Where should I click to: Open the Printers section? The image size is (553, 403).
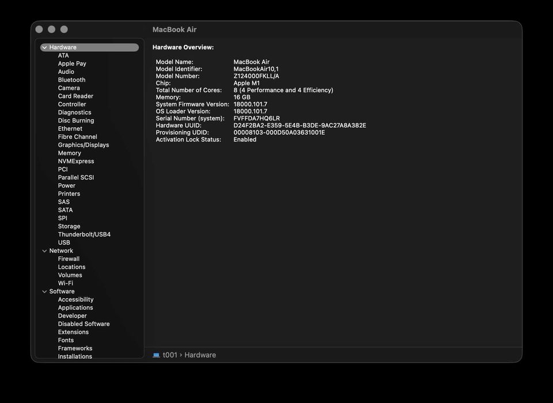[69, 193]
